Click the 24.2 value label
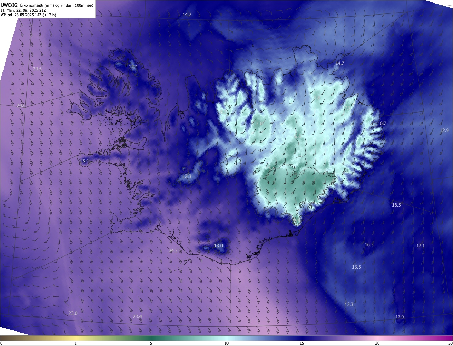The image size is (453, 346). (173, 251)
